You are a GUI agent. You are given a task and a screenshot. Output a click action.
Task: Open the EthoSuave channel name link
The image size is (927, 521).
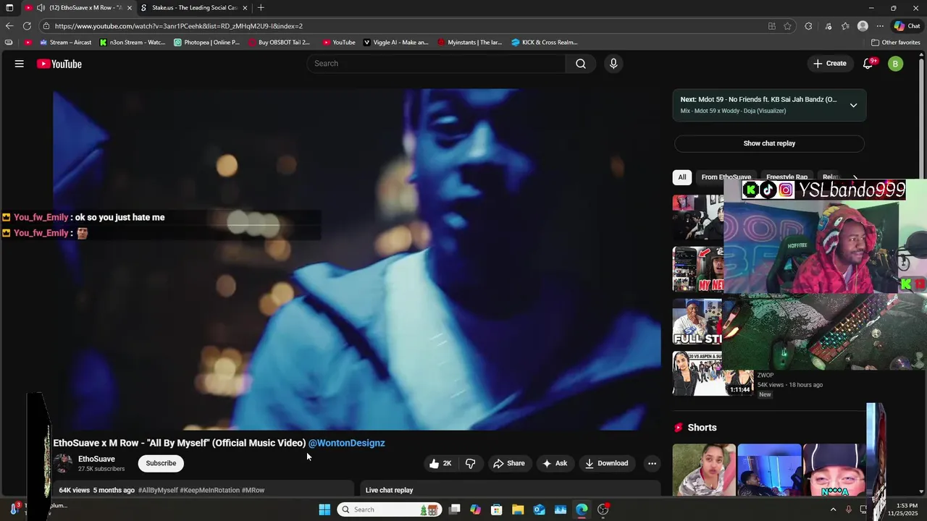96,459
